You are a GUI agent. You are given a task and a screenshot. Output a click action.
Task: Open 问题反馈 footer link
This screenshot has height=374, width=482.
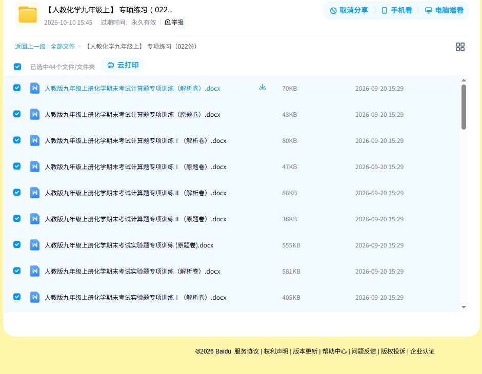tap(364, 351)
